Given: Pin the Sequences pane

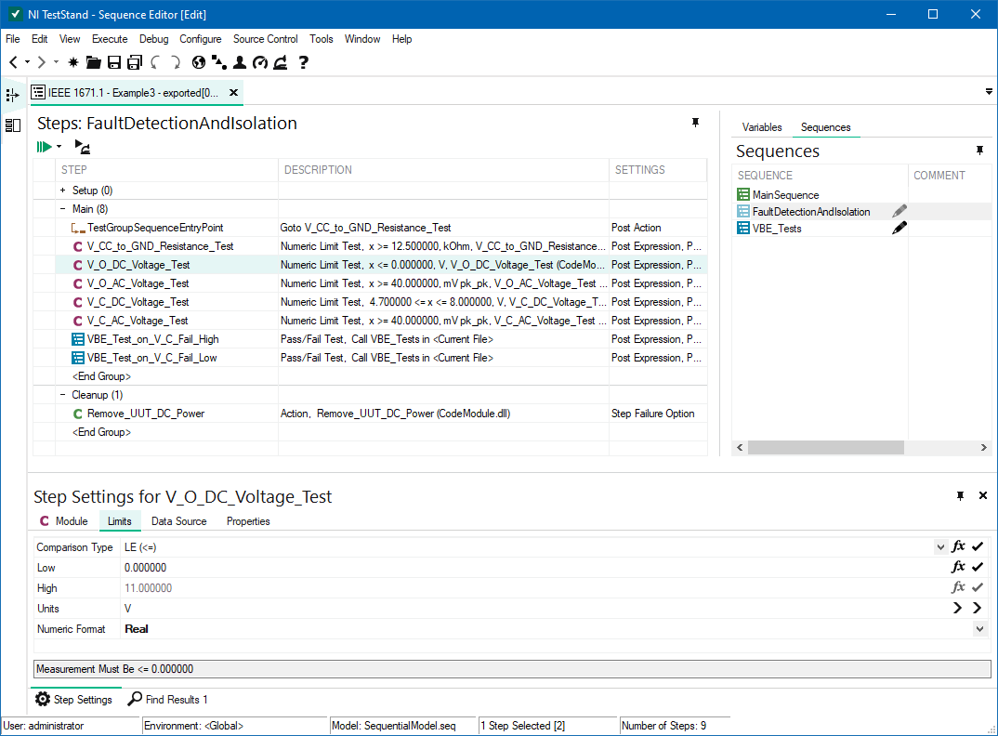Looking at the screenshot, I should pyautogui.click(x=980, y=151).
